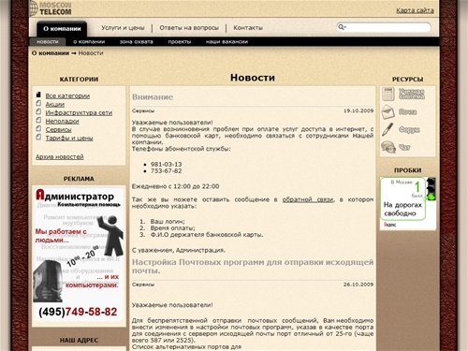468x351 pixels.
Task: Filter news by Акции category
Action: (55, 104)
